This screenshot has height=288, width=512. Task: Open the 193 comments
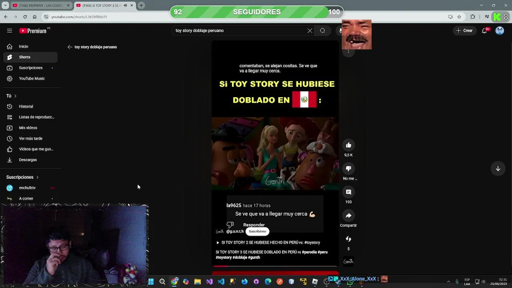click(x=348, y=192)
